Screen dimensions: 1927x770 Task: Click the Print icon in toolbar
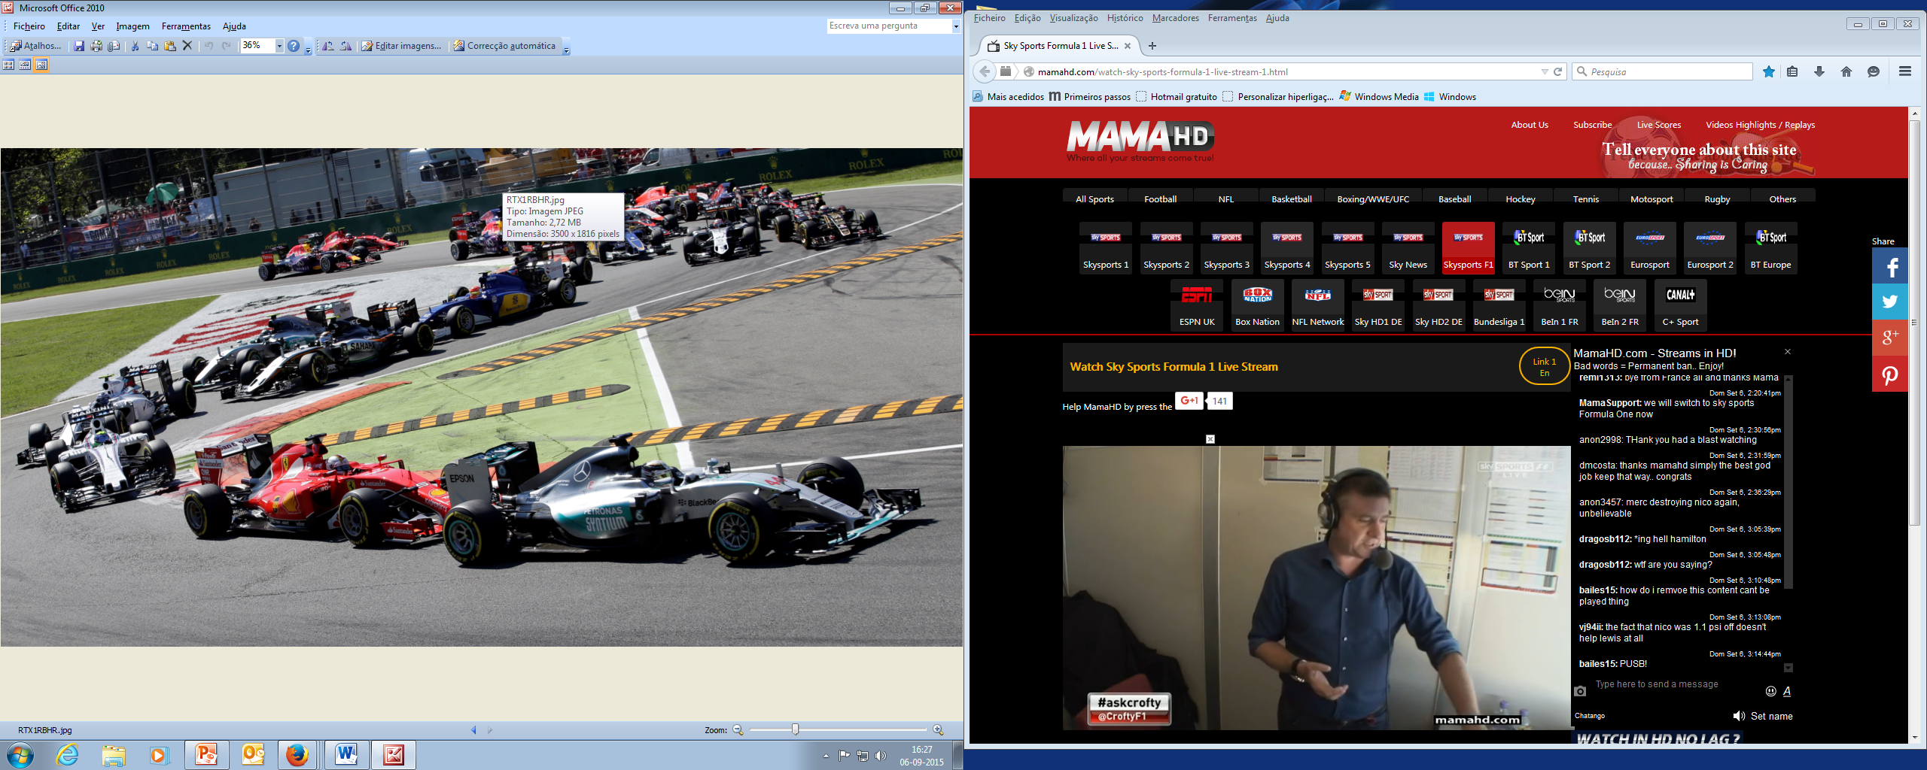96,46
